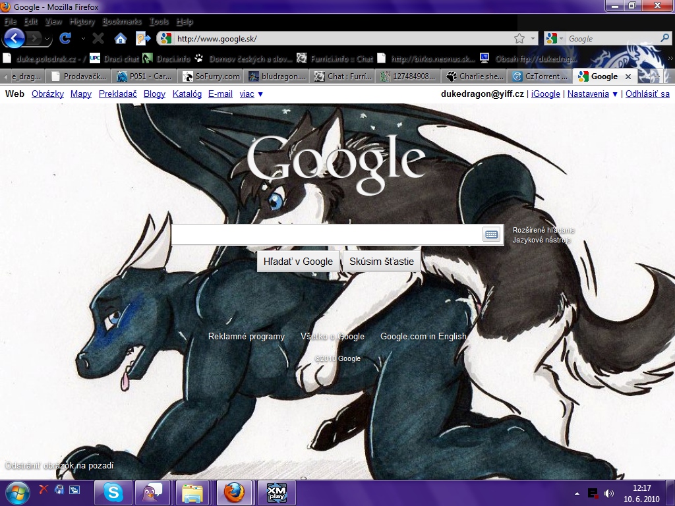Image resolution: width=675 pixels, height=506 pixels.
Task: Close the active Google tab
Action: pos(628,76)
